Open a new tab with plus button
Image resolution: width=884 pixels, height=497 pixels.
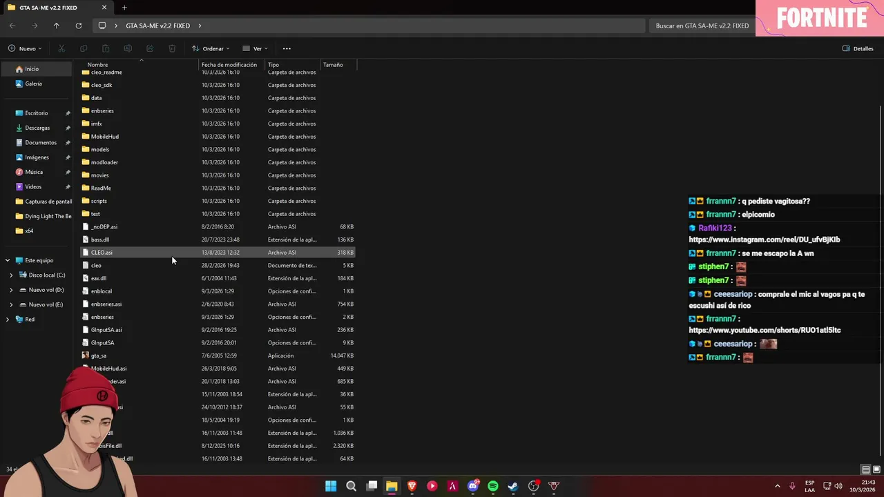click(124, 8)
